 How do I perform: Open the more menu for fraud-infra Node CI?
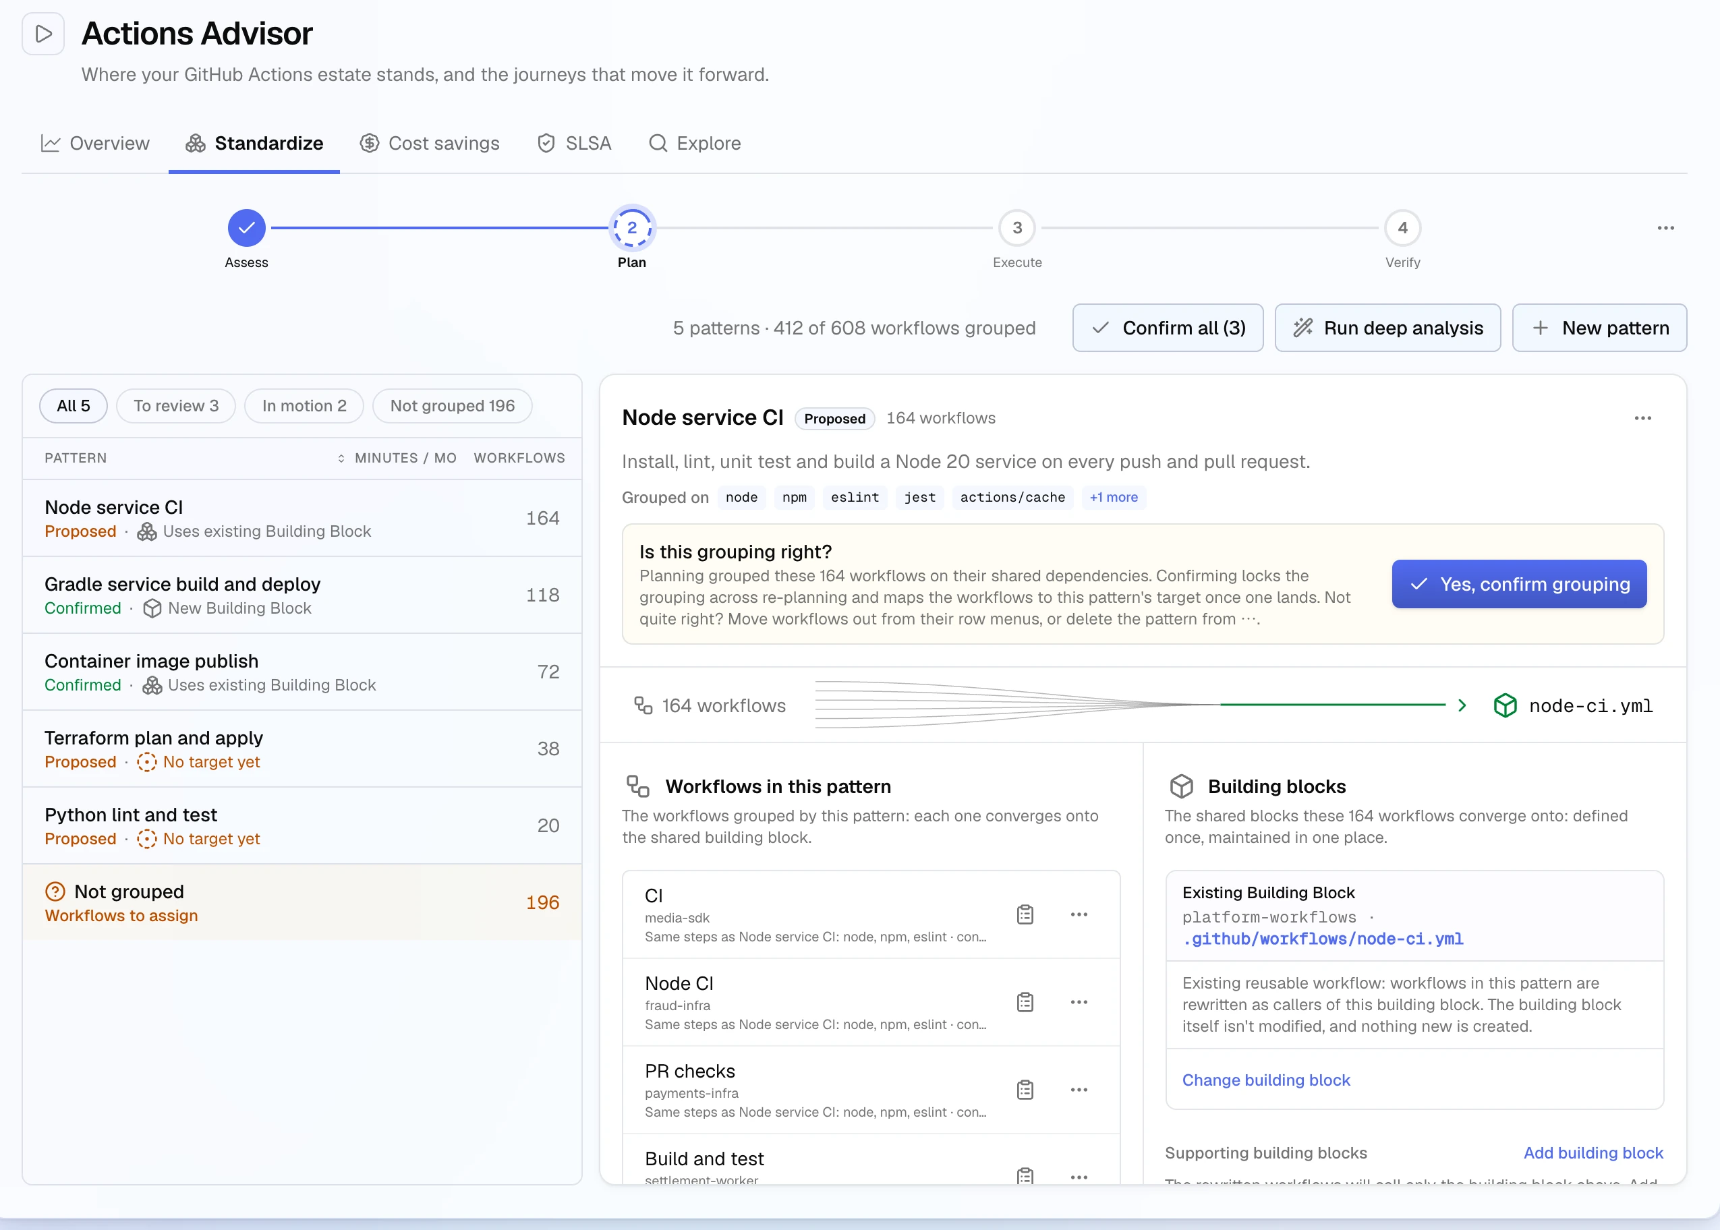tap(1079, 1002)
